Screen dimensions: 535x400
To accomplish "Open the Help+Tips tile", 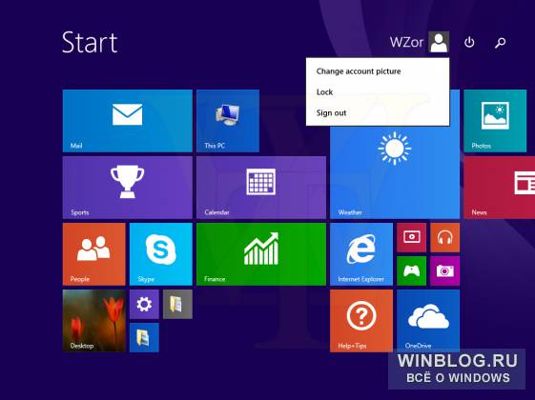I will pyautogui.click(x=361, y=321).
